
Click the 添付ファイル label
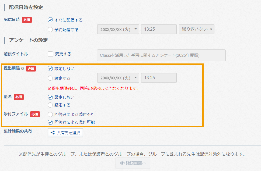[x=16, y=114]
